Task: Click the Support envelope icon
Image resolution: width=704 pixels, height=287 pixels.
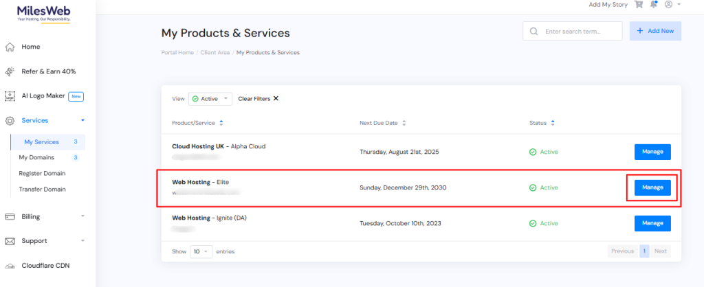Action: [x=10, y=241]
